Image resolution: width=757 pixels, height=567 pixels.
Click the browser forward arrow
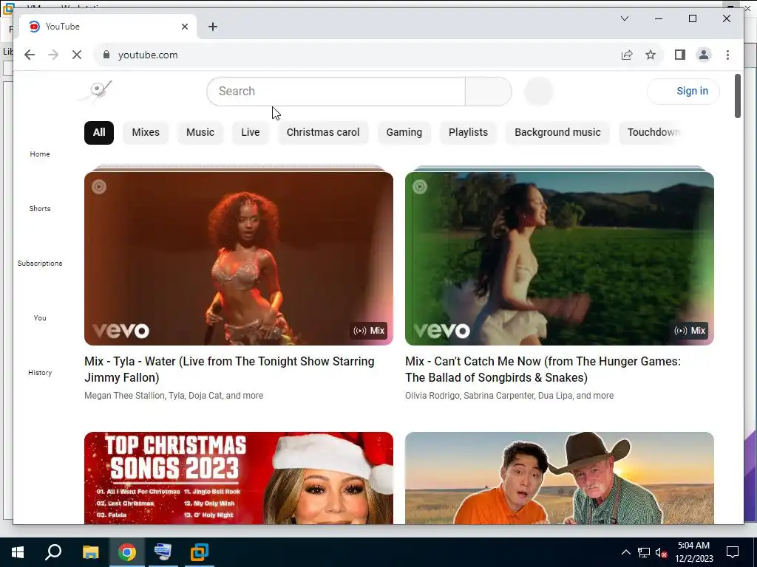pyautogui.click(x=53, y=55)
